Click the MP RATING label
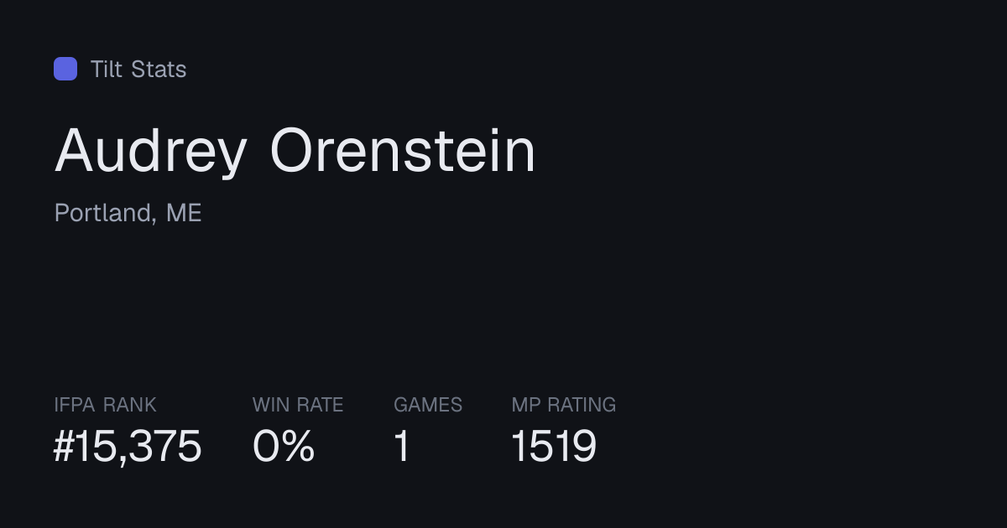The image size is (1007, 528). 564,405
